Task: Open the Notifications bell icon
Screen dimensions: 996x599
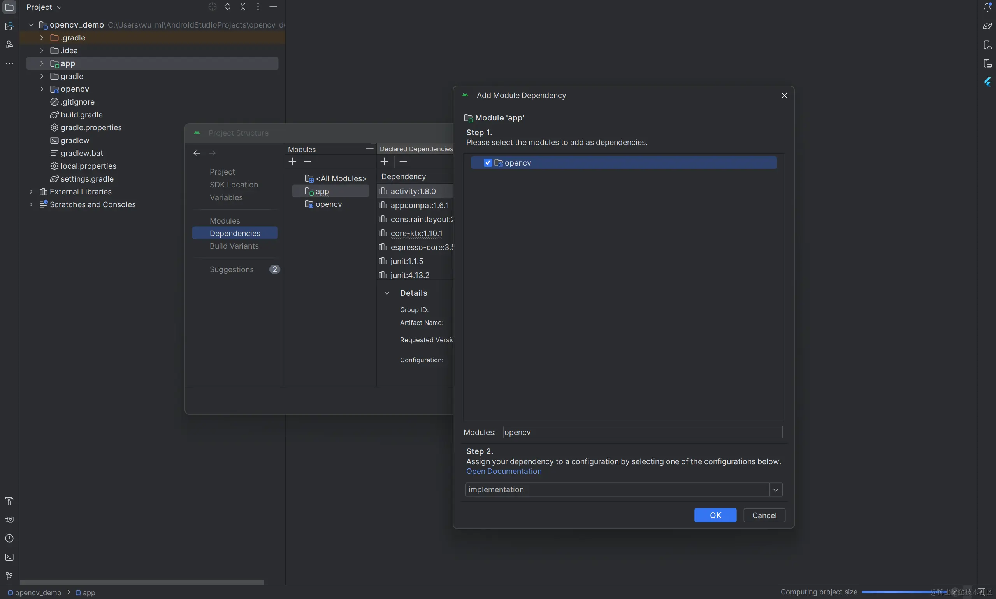Action: point(987,7)
